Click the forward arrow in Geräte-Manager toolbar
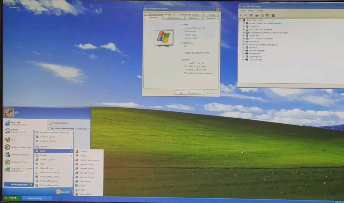Viewport: 344px width, 203px height. coord(245,15)
